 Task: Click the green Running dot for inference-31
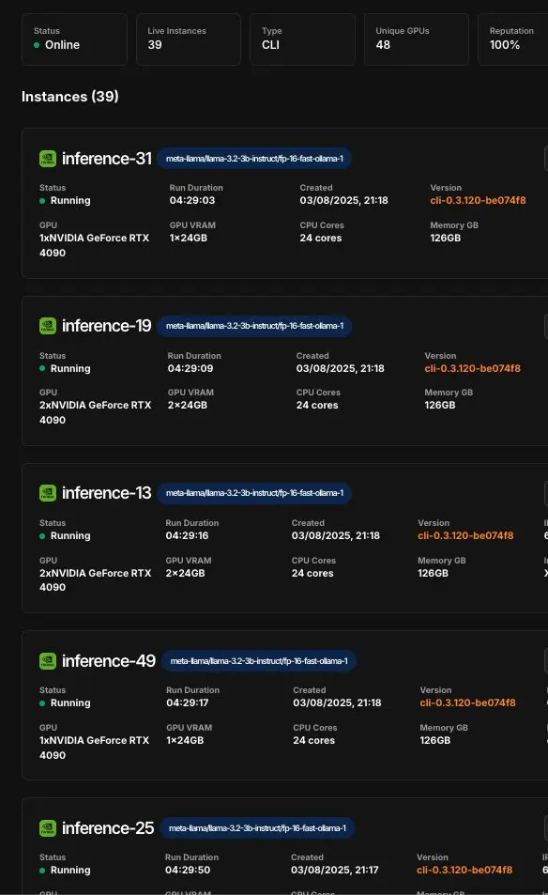pyautogui.click(x=42, y=201)
